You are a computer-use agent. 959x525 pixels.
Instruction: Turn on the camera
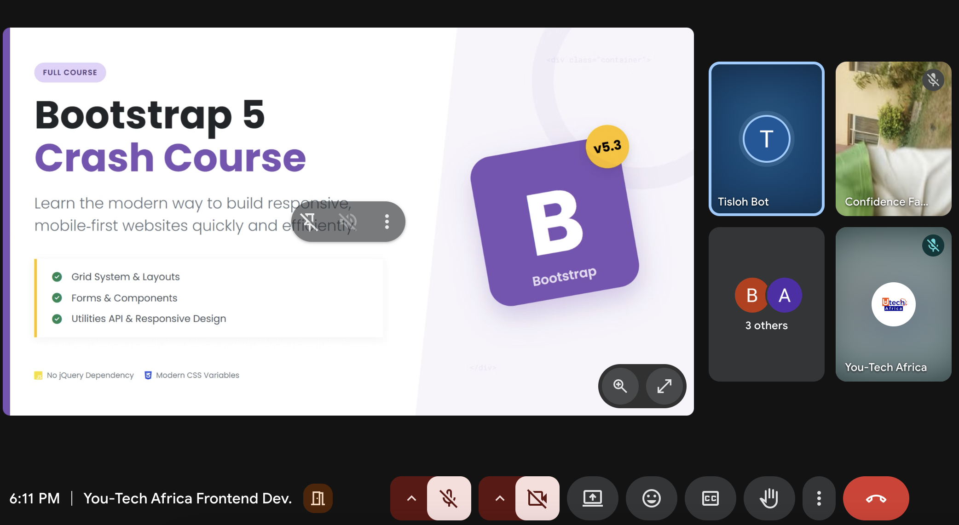(537, 498)
